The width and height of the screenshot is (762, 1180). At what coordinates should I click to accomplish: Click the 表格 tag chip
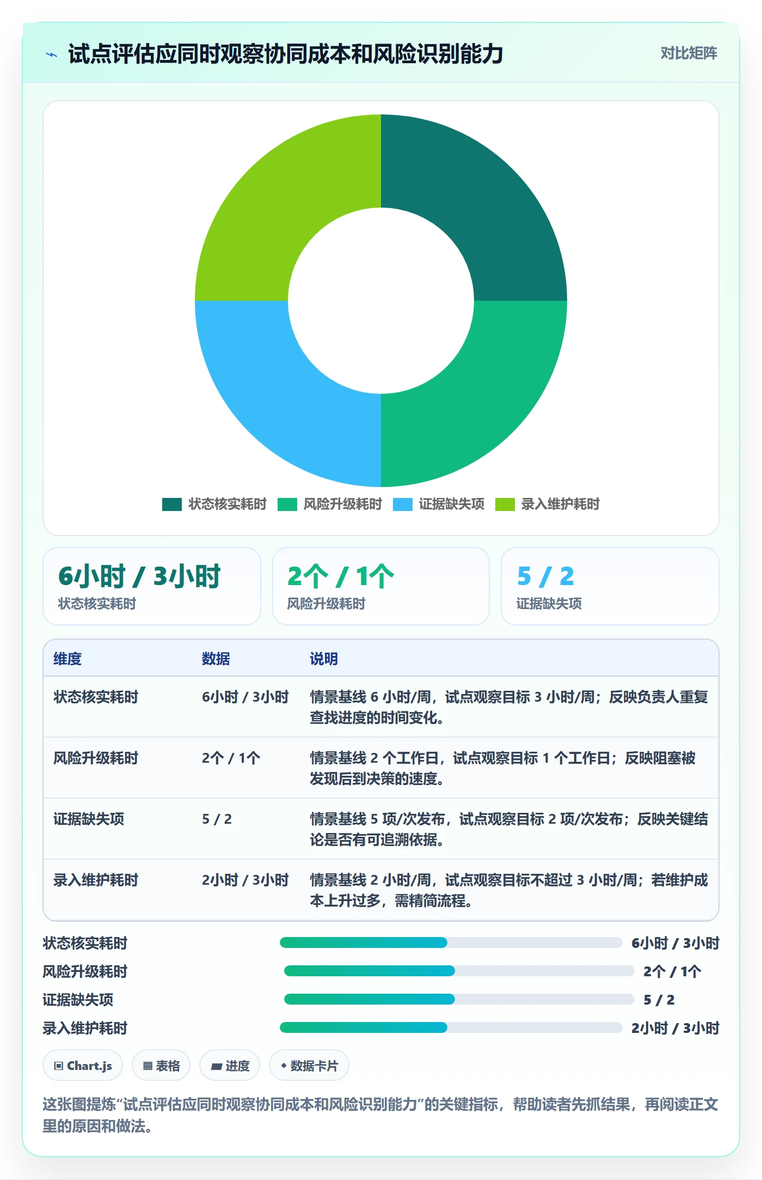(161, 1065)
